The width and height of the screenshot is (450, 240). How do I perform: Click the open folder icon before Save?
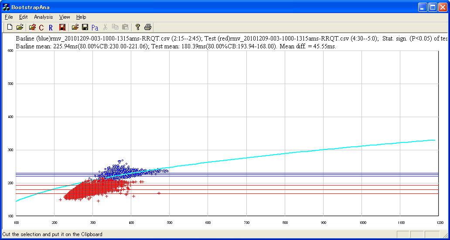75,27
